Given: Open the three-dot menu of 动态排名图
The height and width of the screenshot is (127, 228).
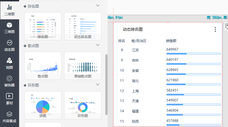Looking at the screenshot, I should tap(215, 30).
